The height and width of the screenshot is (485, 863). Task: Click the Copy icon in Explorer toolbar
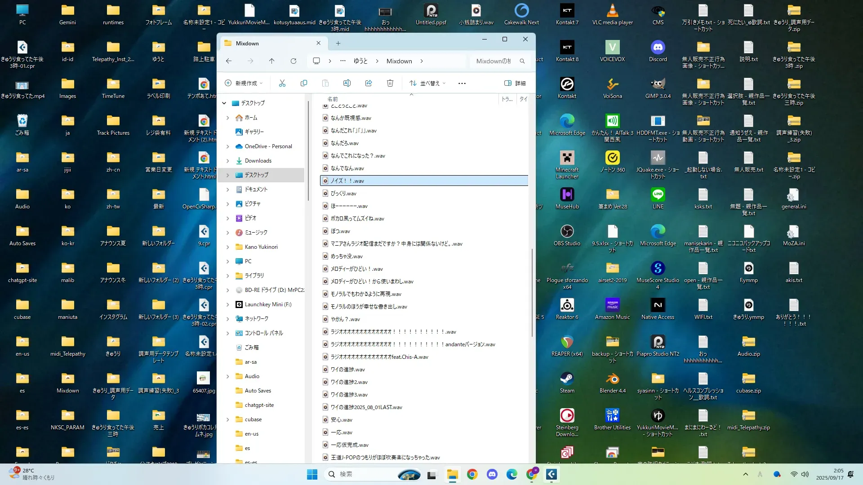[x=304, y=83]
